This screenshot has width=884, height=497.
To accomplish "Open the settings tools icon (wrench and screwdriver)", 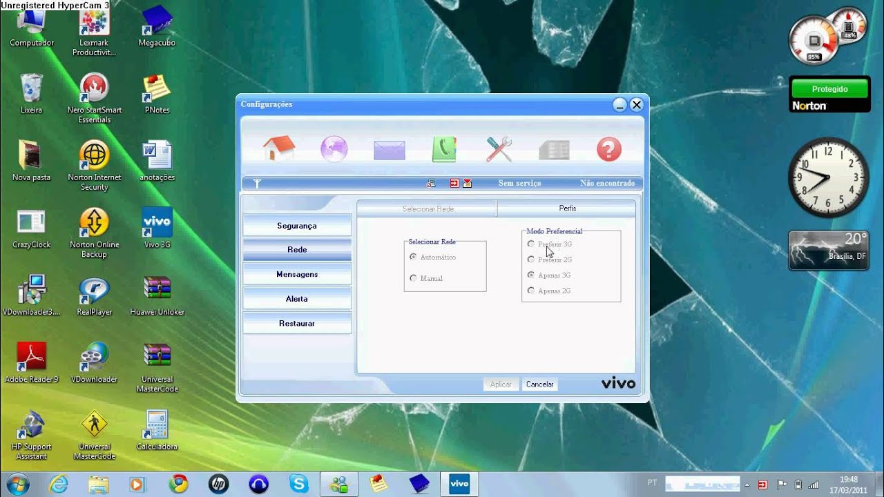I will coord(499,148).
